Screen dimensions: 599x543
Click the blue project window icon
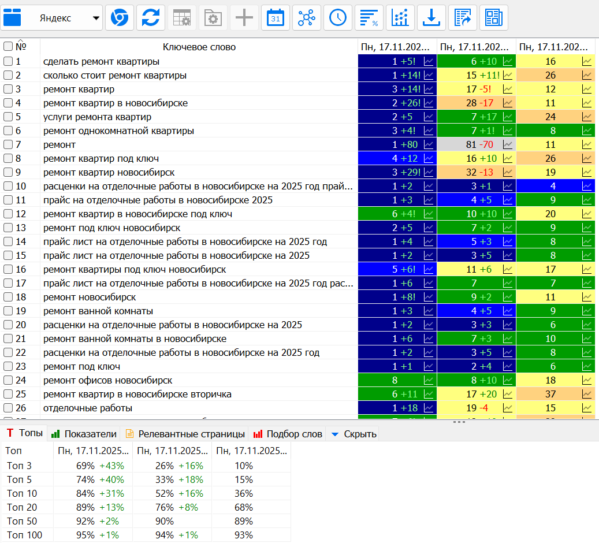(x=12, y=17)
